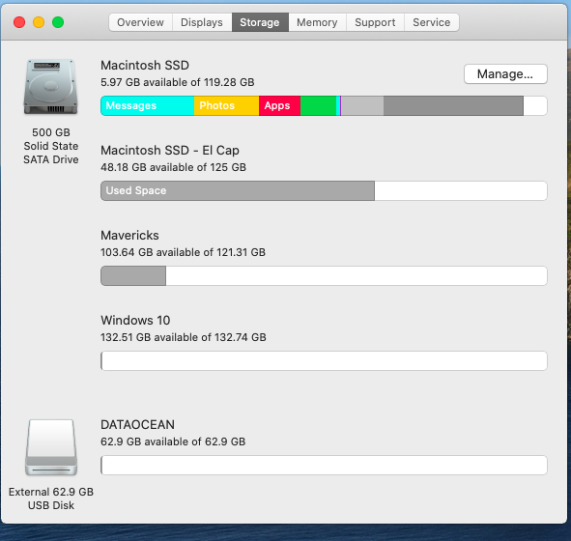Click '48.18 GB available of 125 GB'
Viewport: 571px width, 541px height.
(173, 167)
